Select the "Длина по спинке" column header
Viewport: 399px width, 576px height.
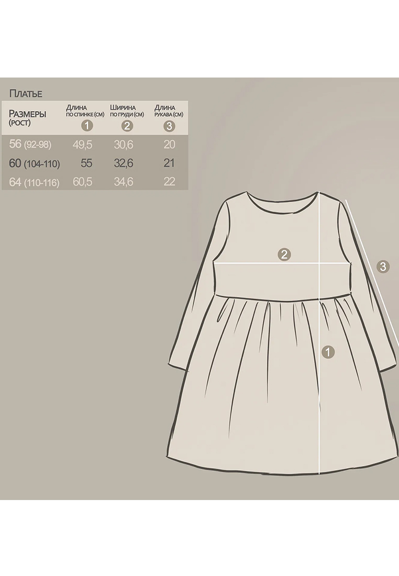point(85,110)
